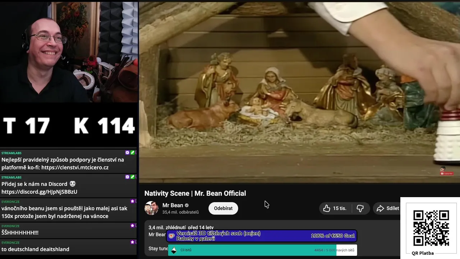The height and width of the screenshot is (259, 460).
Task: Click the '3,4 mil. zhlédnutí' description text
Action: 167,227
